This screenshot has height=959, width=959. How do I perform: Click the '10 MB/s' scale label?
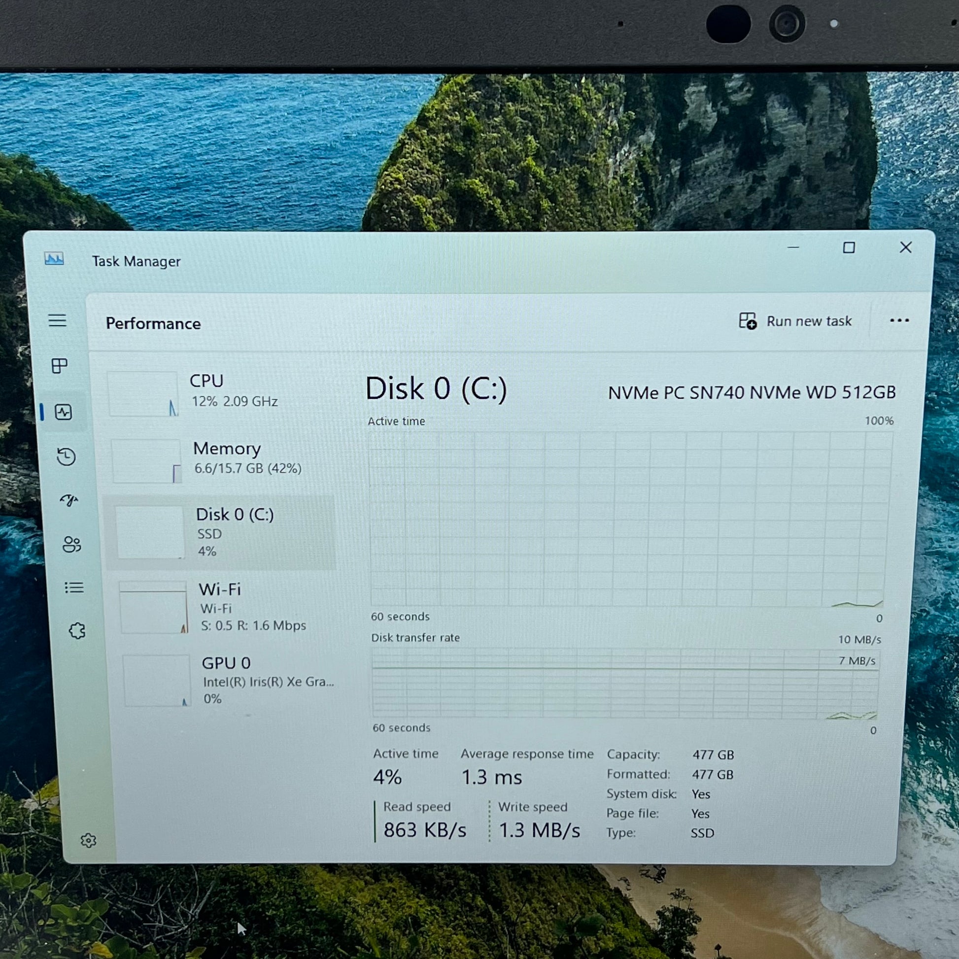[x=860, y=639]
